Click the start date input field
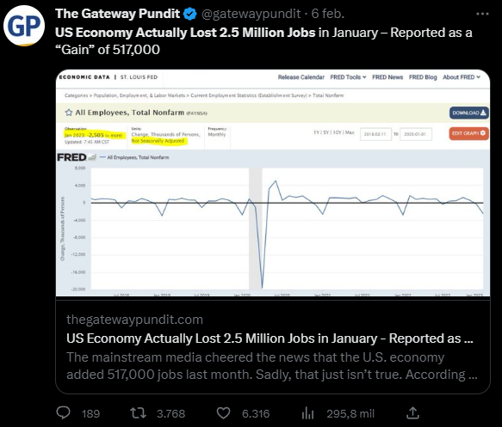The height and width of the screenshot is (427, 502). pyautogui.click(x=375, y=134)
